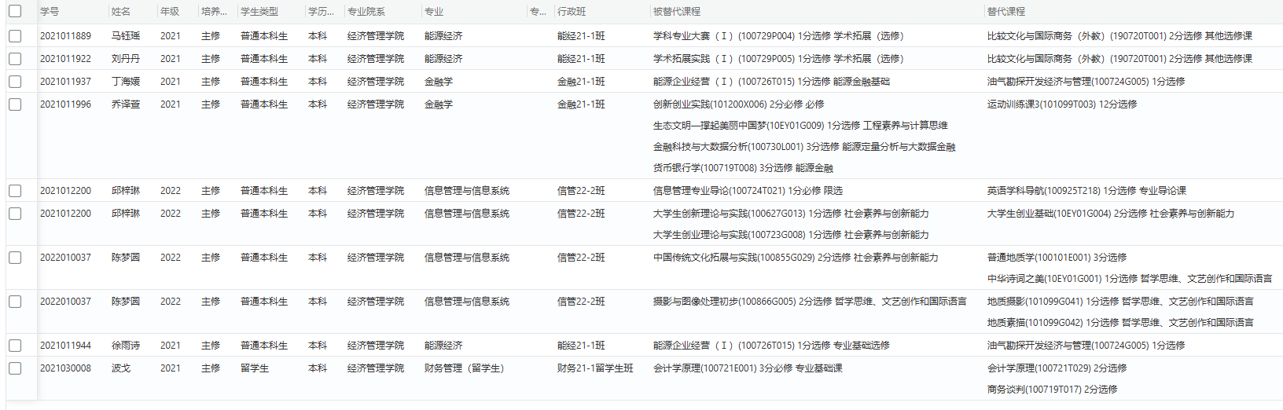Click the 财务21-1留学生班 class cell

595,368
